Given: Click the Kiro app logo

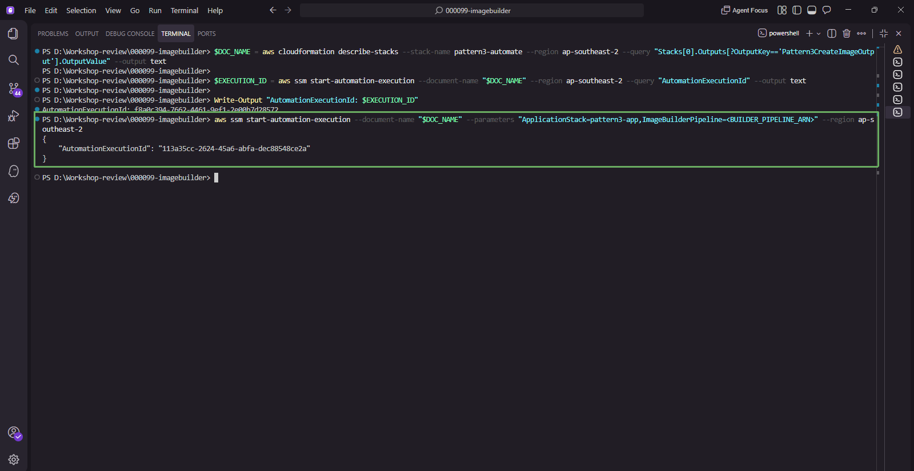Looking at the screenshot, I should pyautogui.click(x=10, y=10).
